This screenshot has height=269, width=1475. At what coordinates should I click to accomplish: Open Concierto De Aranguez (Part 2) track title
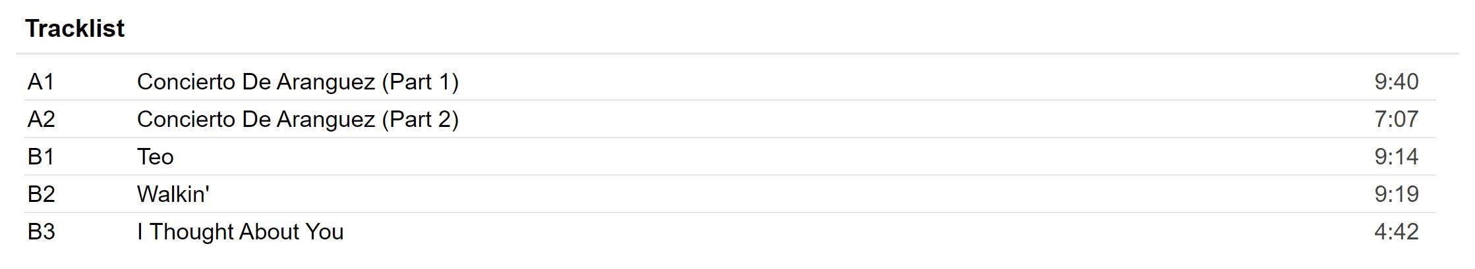[x=297, y=119]
